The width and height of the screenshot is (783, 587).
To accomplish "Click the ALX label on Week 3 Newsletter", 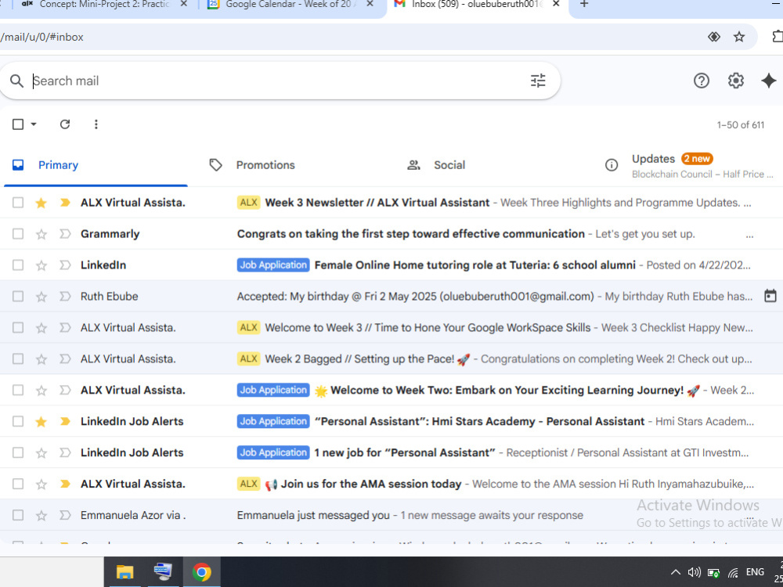I will [x=248, y=203].
